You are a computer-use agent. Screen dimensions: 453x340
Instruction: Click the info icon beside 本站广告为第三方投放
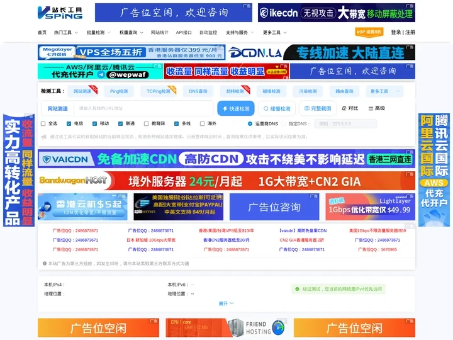tap(45, 263)
